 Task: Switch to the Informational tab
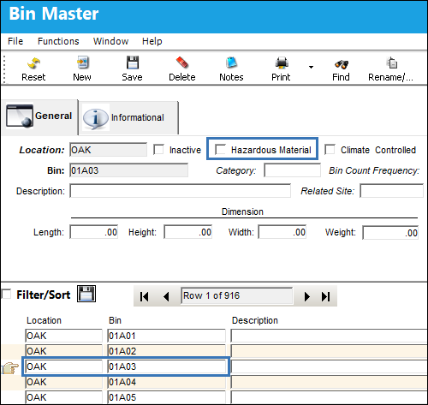click(128, 117)
